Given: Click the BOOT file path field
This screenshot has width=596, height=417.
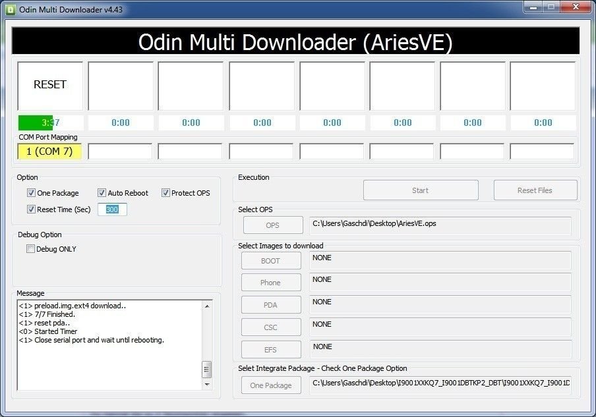Looking at the screenshot, I should pyautogui.click(x=440, y=260).
